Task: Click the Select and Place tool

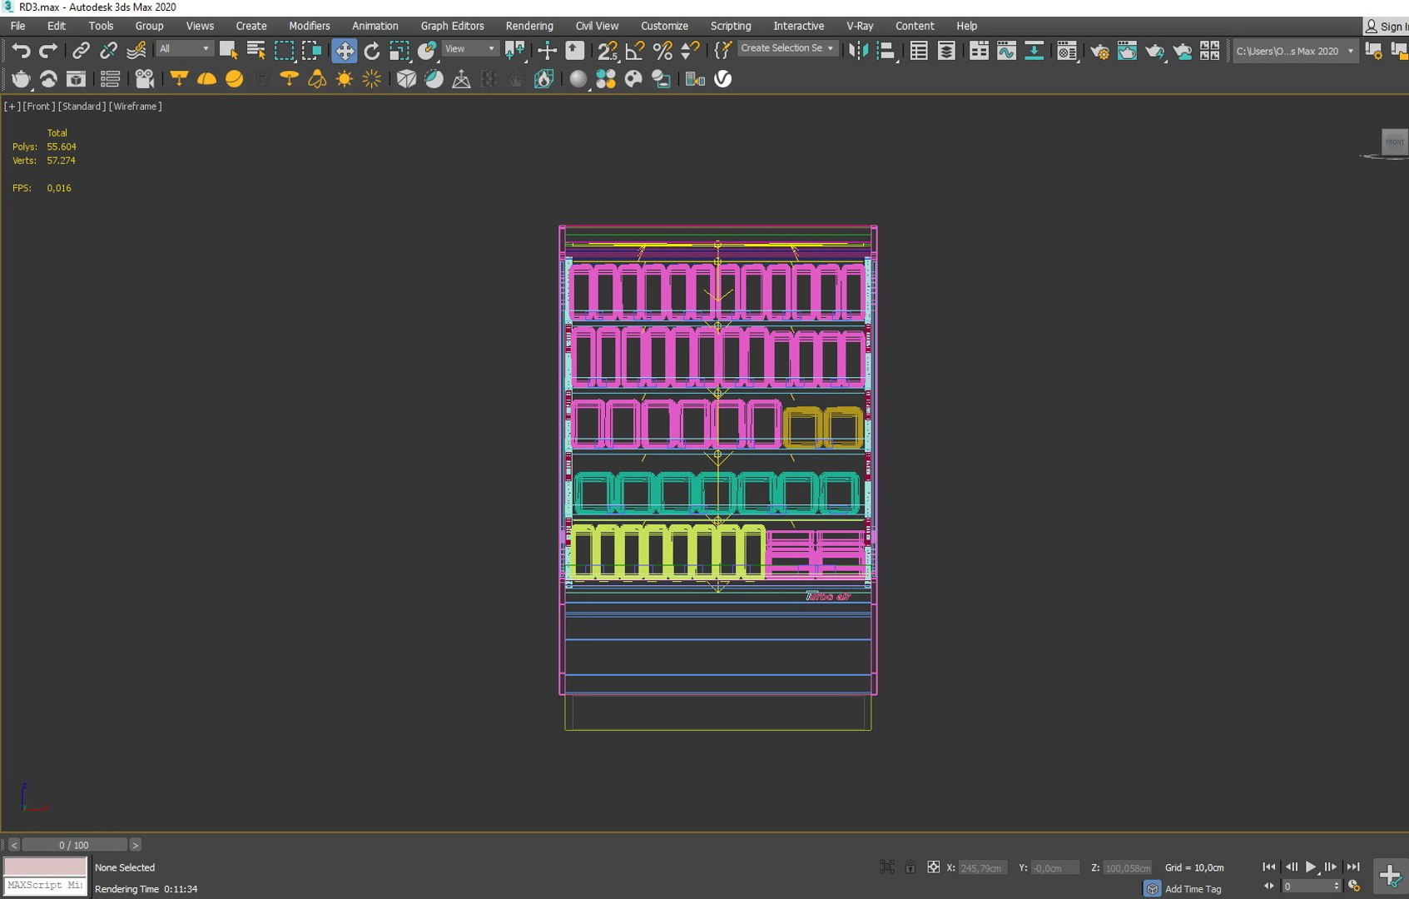Action: (x=427, y=51)
